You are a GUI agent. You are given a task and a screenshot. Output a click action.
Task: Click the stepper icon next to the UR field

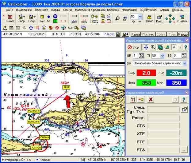click(141, 56)
